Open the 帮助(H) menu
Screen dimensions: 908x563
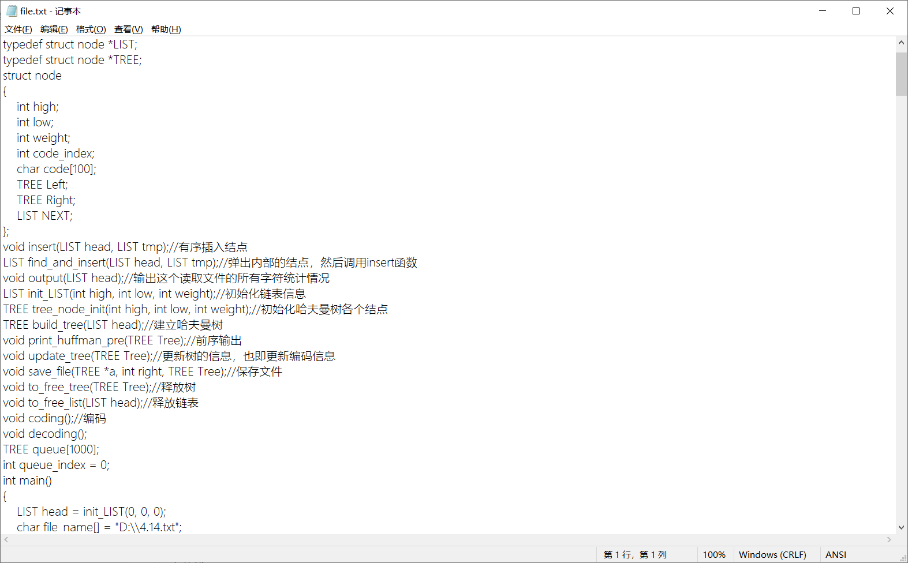[x=166, y=29]
